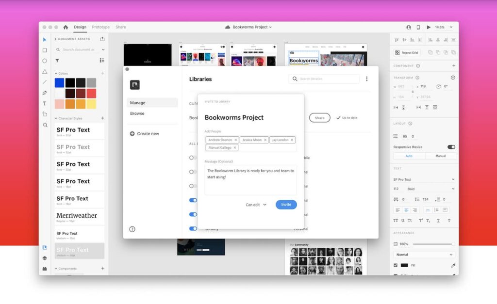Screen dimensions: 497x304
Task: Select the Rectangle tool
Action: pyautogui.click(x=45, y=50)
